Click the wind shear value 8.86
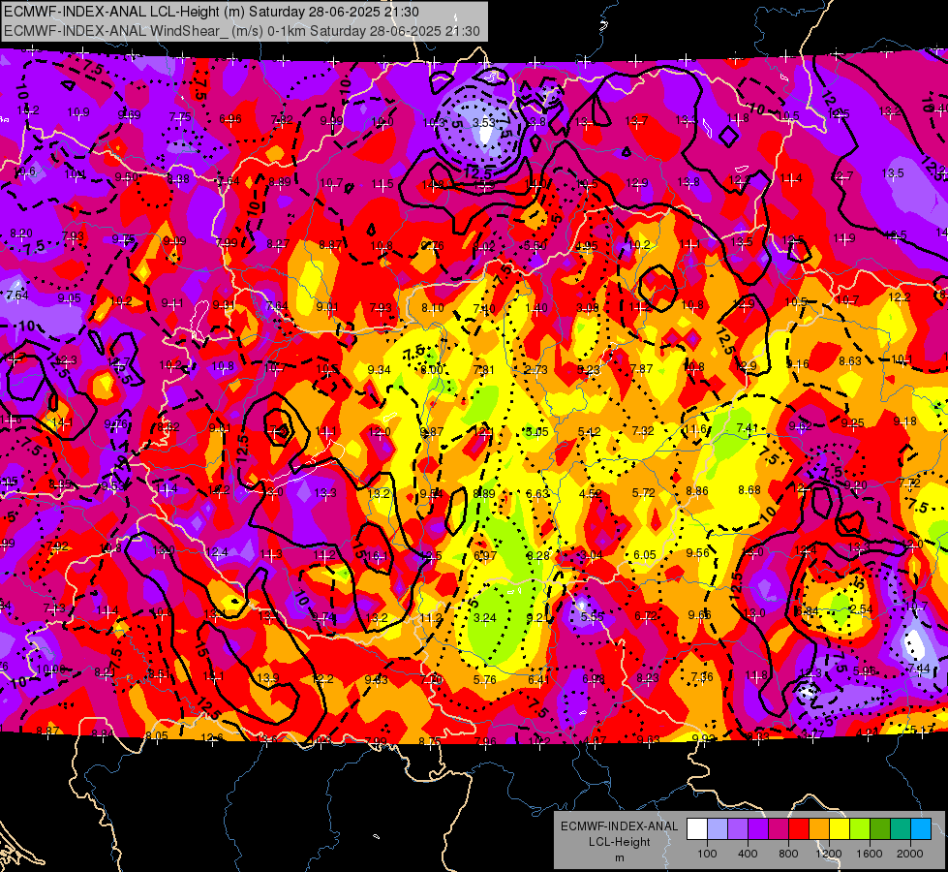The image size is (948, 872). [x=697, y=491]
